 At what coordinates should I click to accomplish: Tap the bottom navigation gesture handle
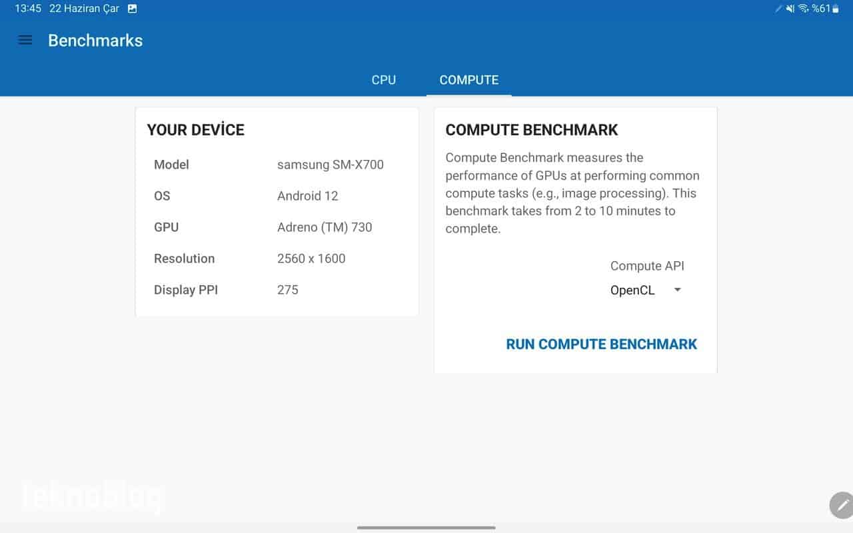[426, 528]
